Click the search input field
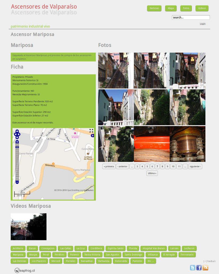This screenshot has height=274, width=219. (191, 17)
